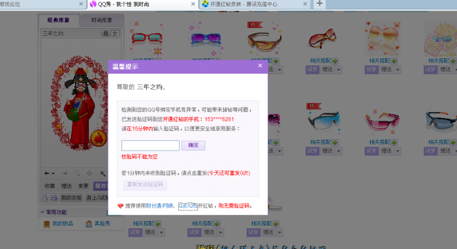Select the pink sunglasses thumbnail
Image resolution: width=457 pixels, height=249 pixels.
[x=382, y=121]
